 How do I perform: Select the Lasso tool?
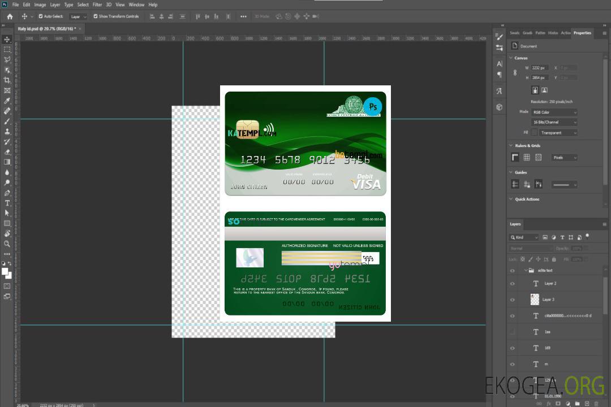pos(7,59)
